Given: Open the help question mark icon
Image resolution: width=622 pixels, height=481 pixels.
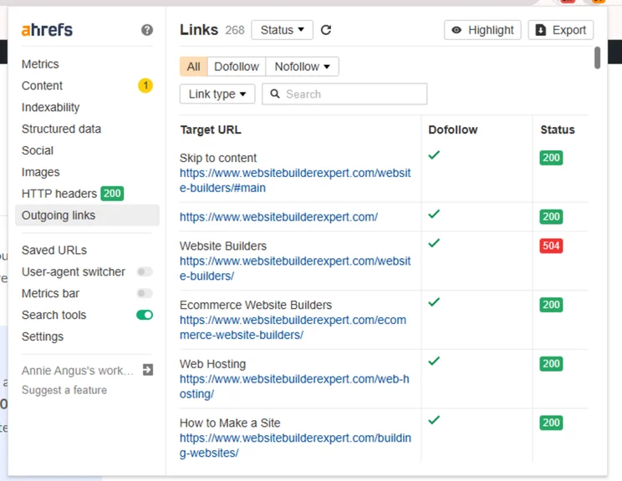Looking at the screenshot, I should [147, 30].
